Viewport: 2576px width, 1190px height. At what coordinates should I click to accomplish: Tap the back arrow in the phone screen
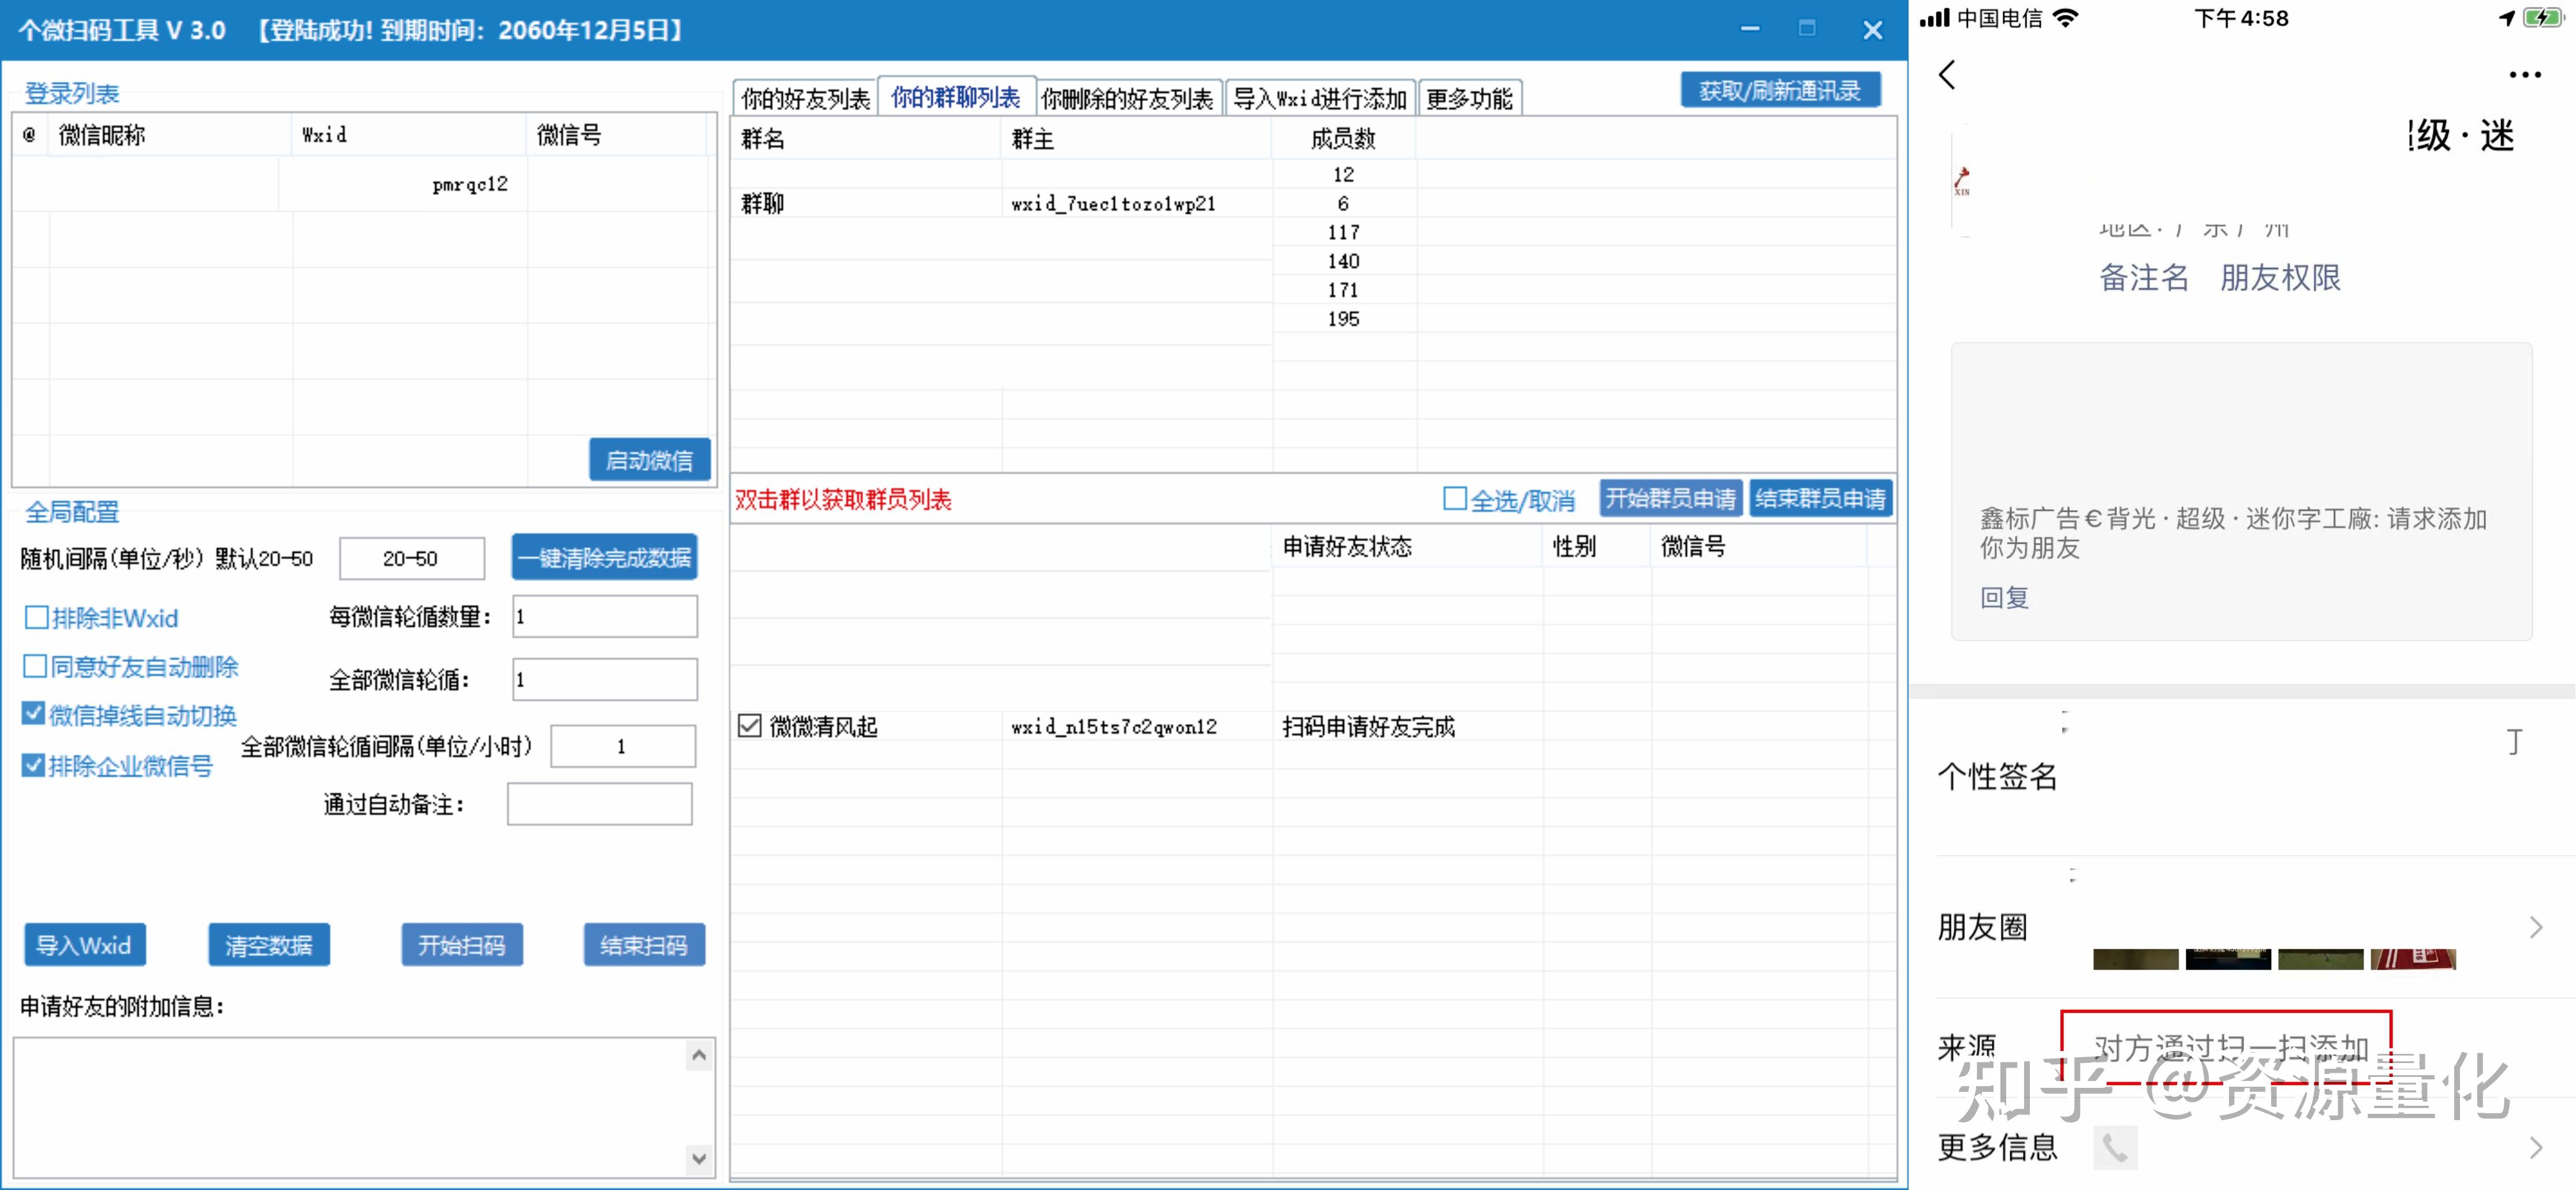pos(1947,75)
